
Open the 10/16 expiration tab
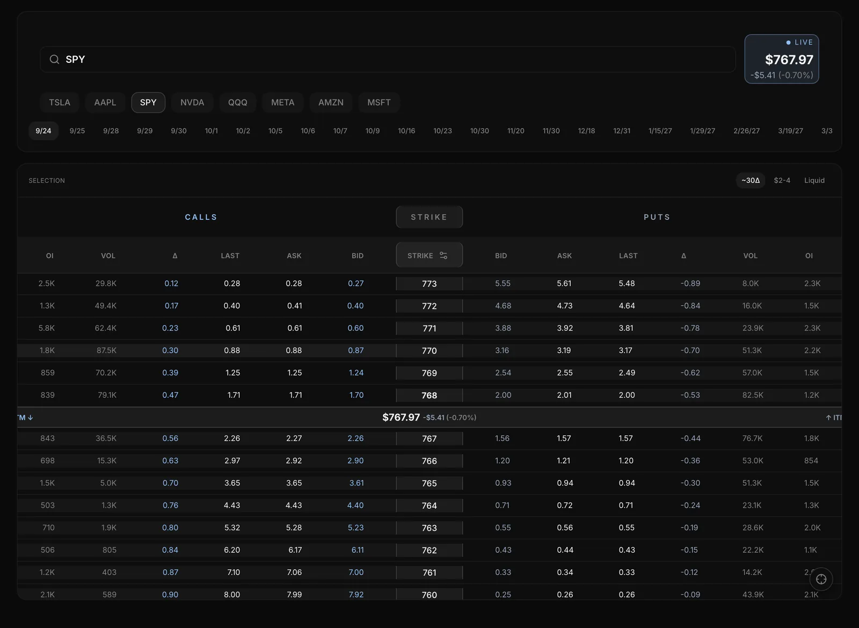tap(406, 131)
